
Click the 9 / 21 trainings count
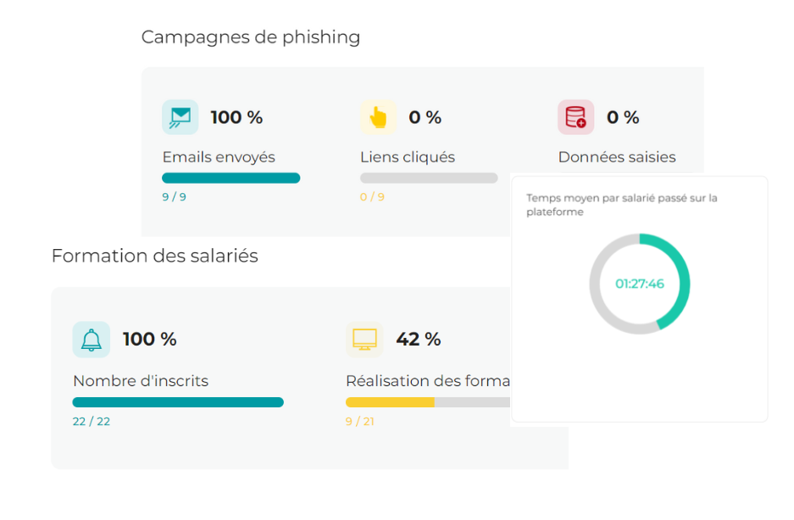pos(359,422)
